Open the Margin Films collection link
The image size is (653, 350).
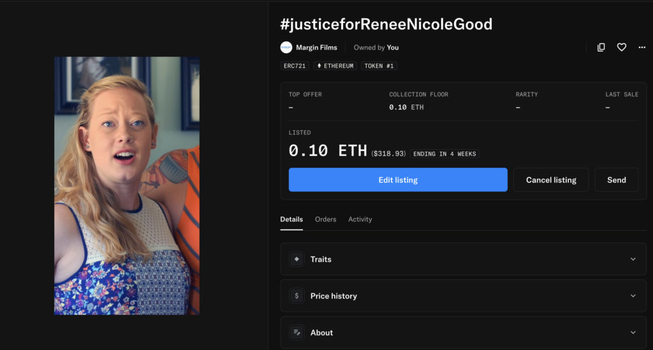pos(316,47)
